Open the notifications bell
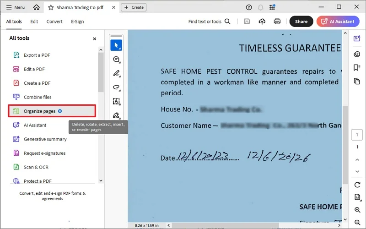Image resolution: width=366 pixels, height=229 pixels. click(260, 7)
